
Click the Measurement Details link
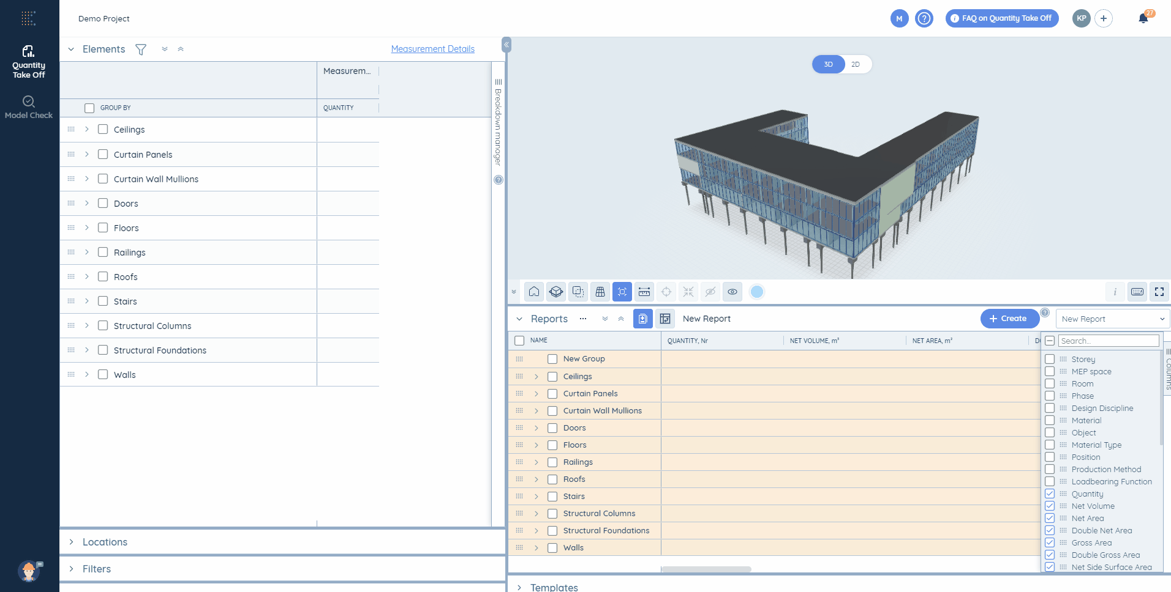[433, 49]
